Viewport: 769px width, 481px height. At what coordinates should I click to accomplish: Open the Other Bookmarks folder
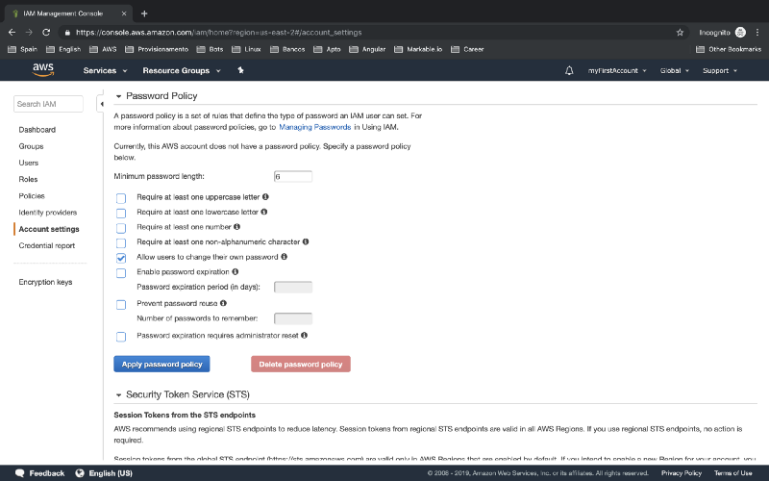[x=729, y=49]
